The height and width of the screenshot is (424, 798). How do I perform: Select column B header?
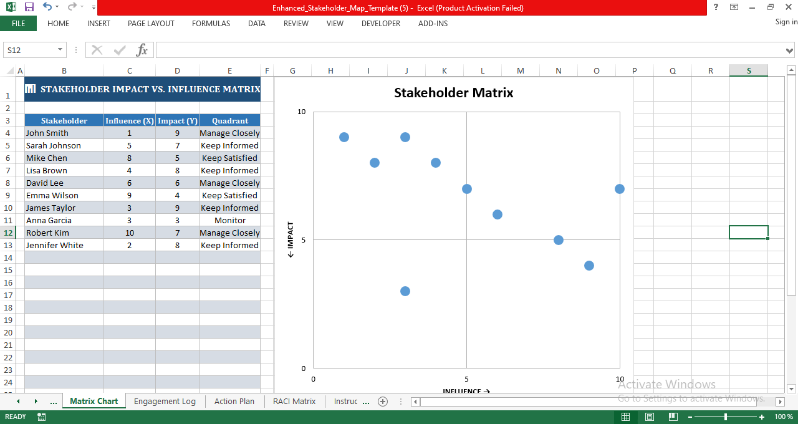64,70
